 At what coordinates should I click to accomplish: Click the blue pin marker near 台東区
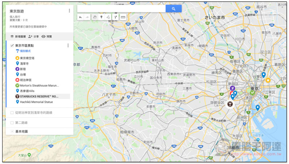point(264,75)
